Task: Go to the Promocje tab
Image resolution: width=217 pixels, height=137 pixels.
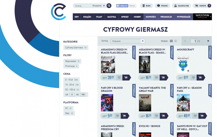Action: point(166,17)
